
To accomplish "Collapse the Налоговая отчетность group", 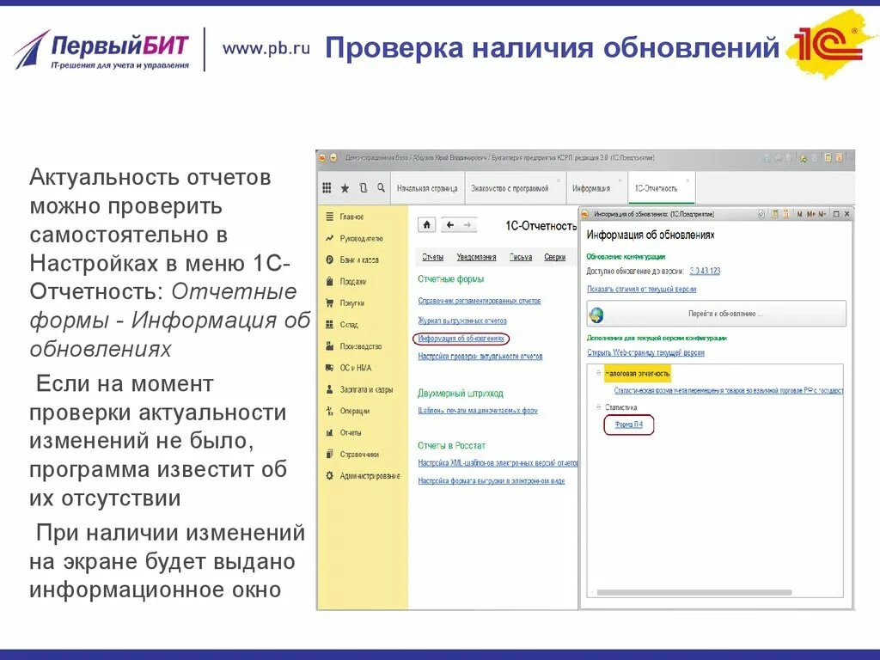I will tap(598, 373).
